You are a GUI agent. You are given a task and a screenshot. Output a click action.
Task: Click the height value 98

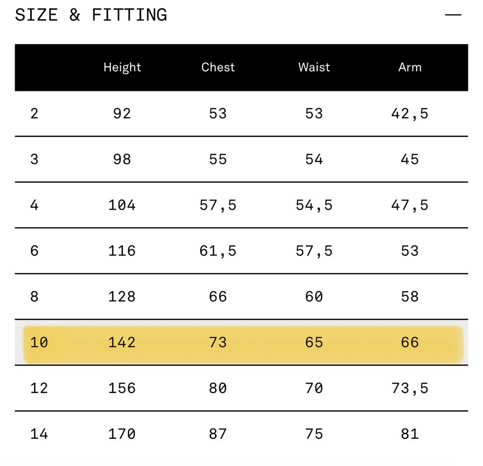pyautogui.click(x=122, y=159)
